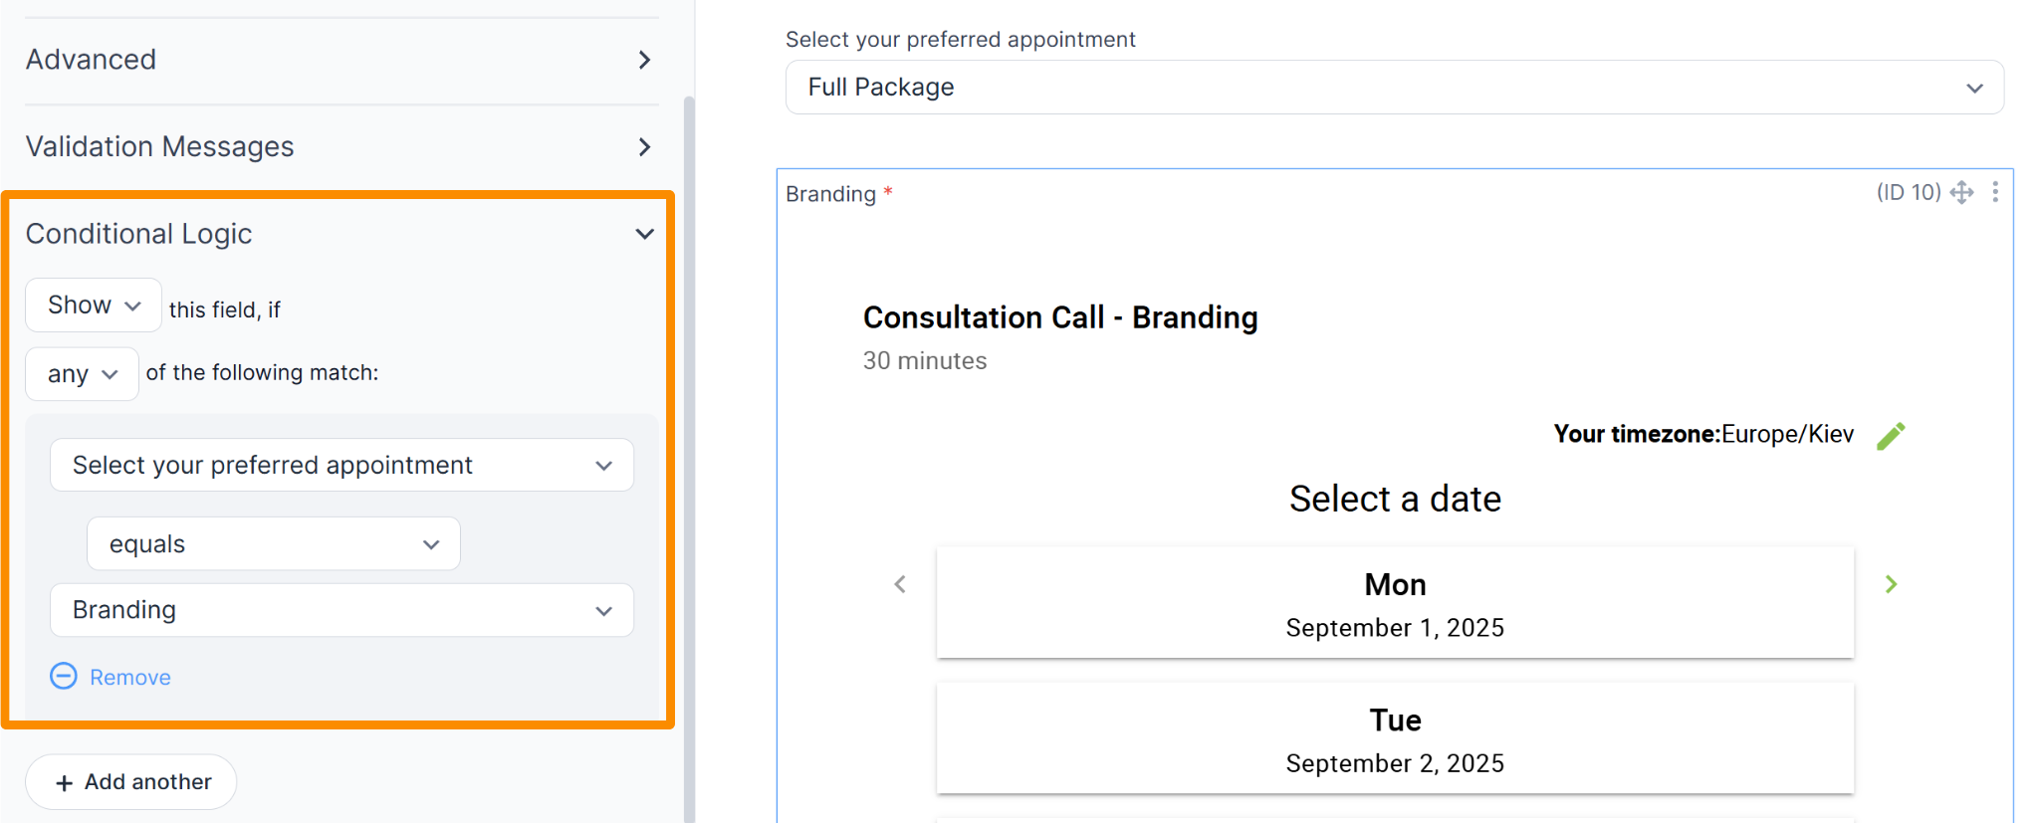Image resolution: width=2039 pixels, height=823 pixels.
Task: Open the 'equals' operator dropdown
Action: click(273, 543)
